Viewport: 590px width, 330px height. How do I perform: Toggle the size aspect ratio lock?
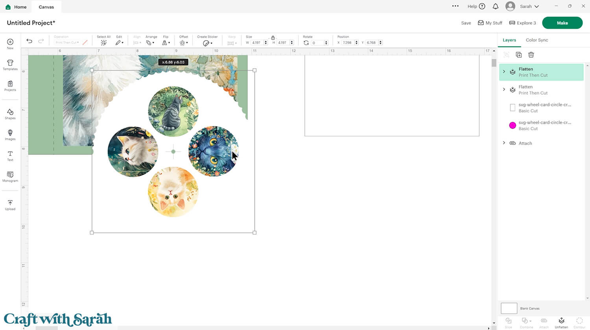[273, 38]
